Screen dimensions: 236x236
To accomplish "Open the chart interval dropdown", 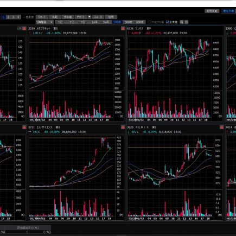I will (44, 22).
